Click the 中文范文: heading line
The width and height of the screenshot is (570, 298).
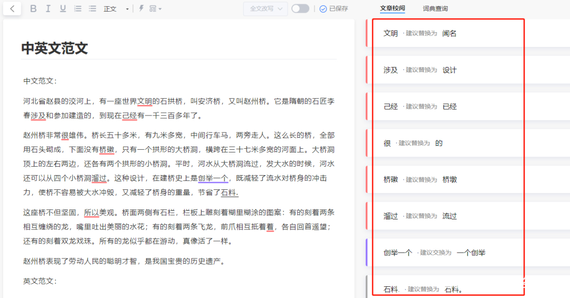tap(40, 81)
